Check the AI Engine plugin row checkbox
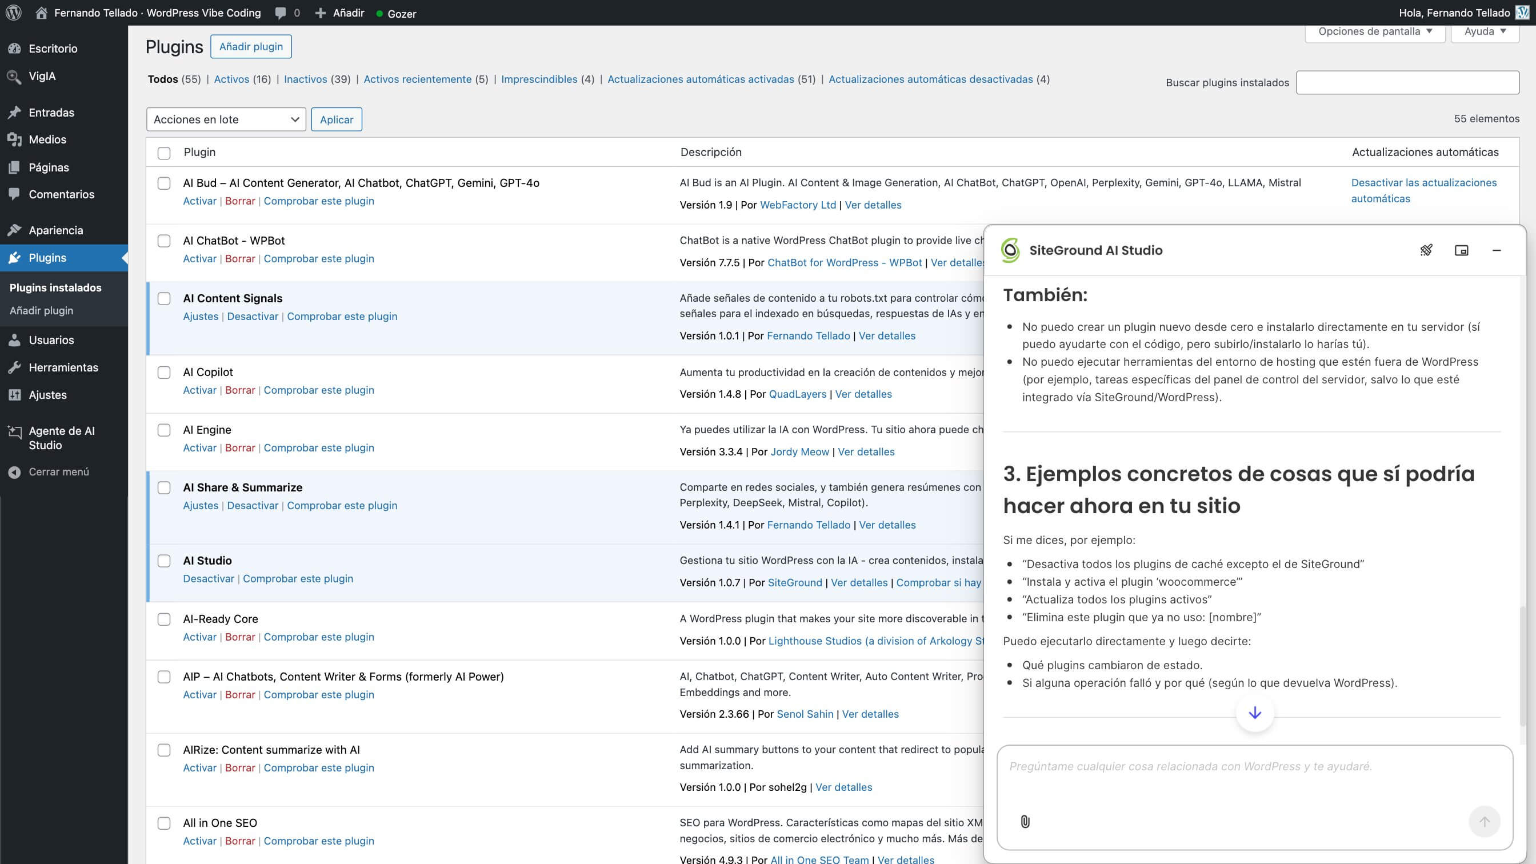The width and height of the screenshot is (1536, 864). pyautogui.click(x=164, y=430)
